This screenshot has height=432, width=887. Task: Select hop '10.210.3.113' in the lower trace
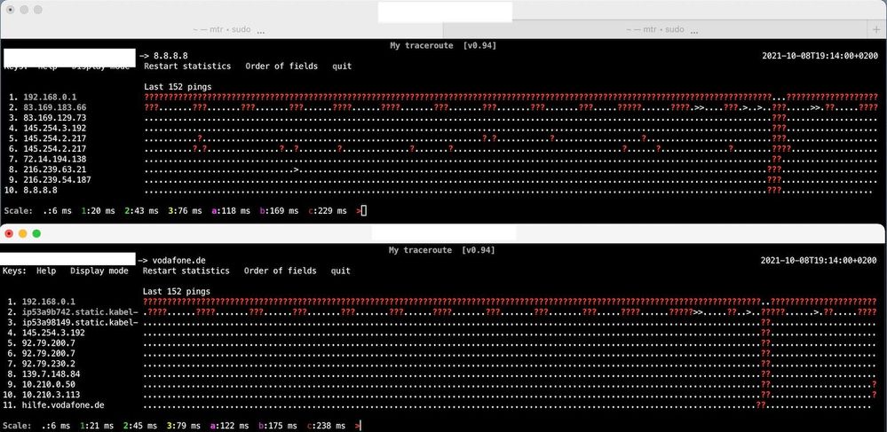[x=51, y=396]
